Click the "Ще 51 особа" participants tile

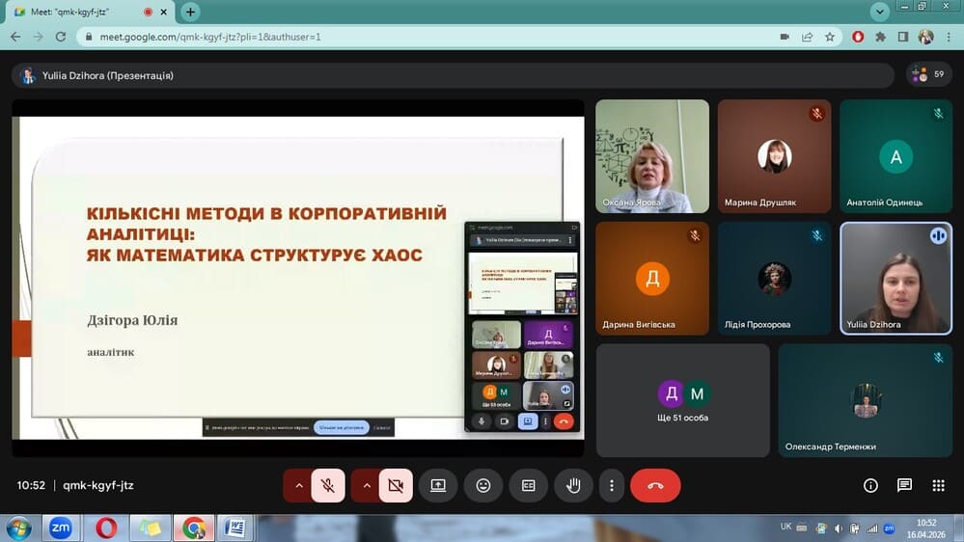(682, 400)
